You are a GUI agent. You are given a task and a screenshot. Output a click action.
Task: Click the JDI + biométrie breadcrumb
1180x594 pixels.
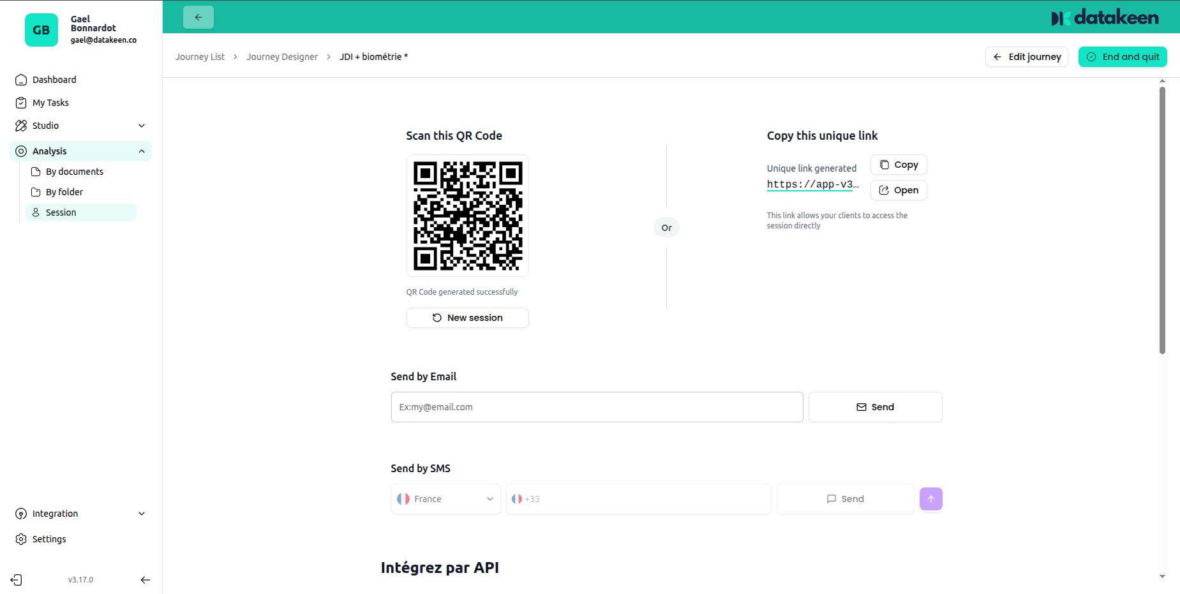pos(373,57)
